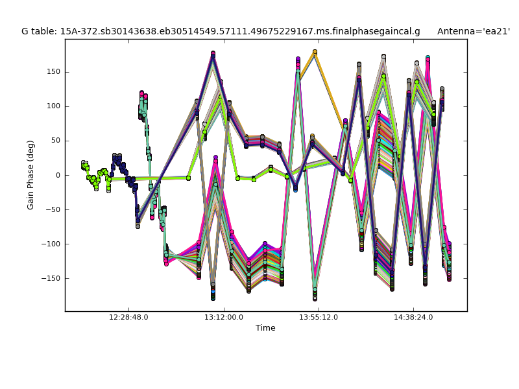Click the −100 y-axis tick label

click(51, 244)
